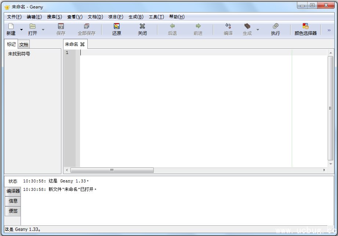338x236 pixels.
Task: Open the 编辑(E) menu
Action: tap(34, 17)
